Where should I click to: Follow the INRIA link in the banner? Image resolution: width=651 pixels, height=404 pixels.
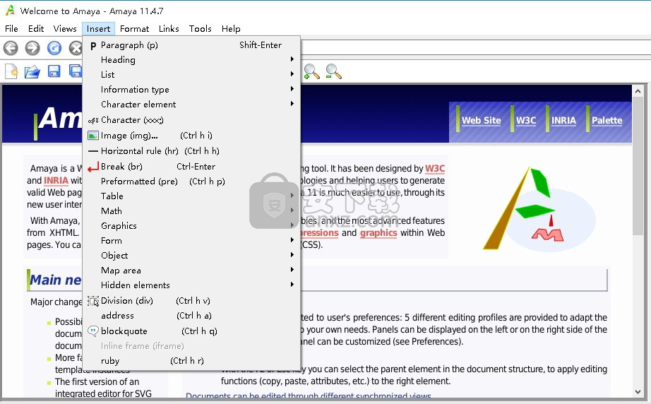click(564, 120)
